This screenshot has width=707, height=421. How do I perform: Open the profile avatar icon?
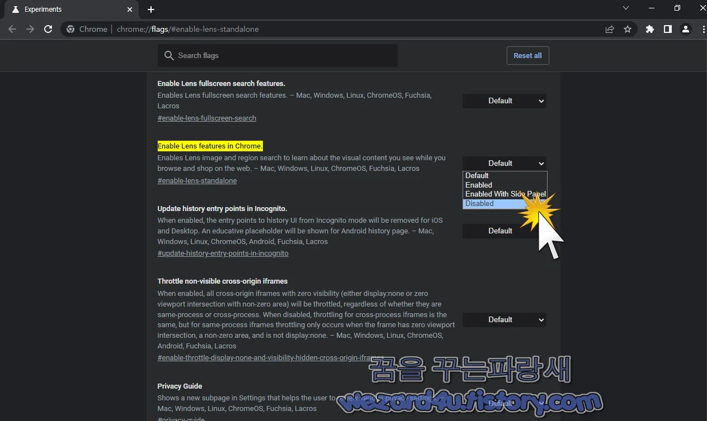pos(685,29)
